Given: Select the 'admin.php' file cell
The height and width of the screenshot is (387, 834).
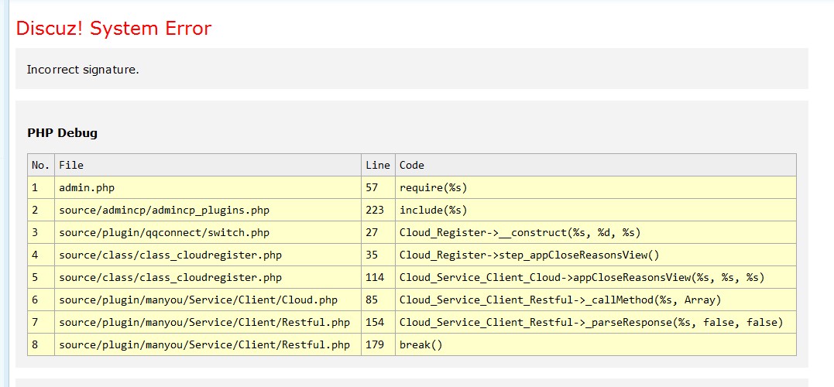Looking at the screenshot, I should point(208,187).
